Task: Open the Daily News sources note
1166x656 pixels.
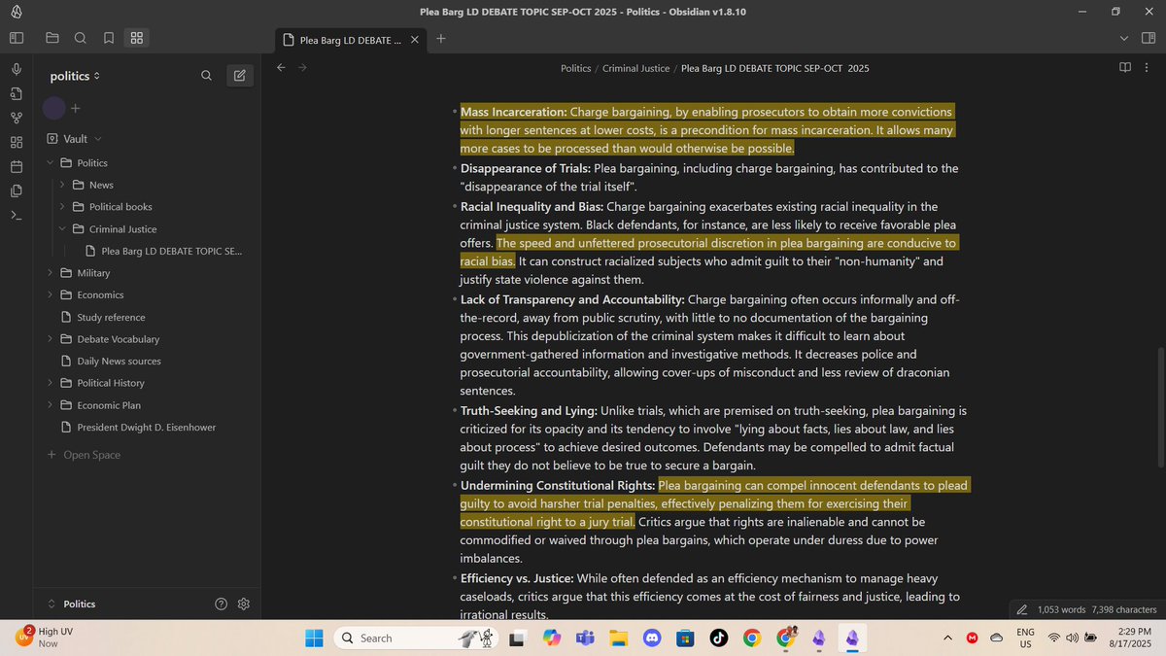Action: (119, 361)
